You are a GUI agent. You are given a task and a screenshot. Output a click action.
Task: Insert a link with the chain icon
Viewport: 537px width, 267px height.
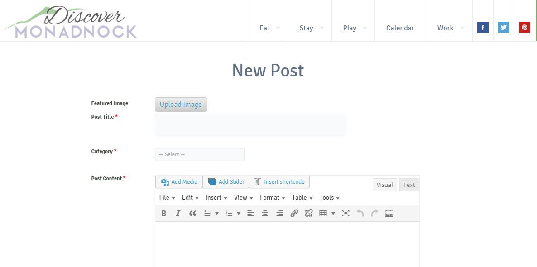pyautogui.click(x=294, y=213)
